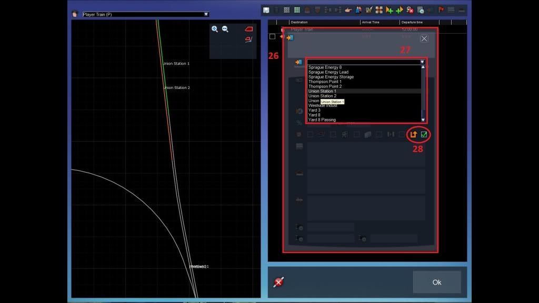539x303 pixels.
Task: Click the Ok button
Action: (x=436, y=282)
